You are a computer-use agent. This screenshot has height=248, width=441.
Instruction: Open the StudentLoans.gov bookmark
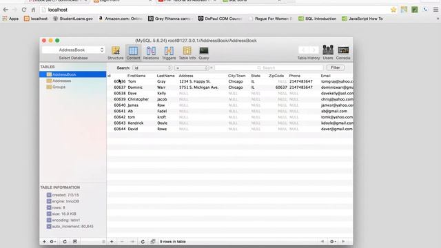pyautogui.click(x=73, y=19)
